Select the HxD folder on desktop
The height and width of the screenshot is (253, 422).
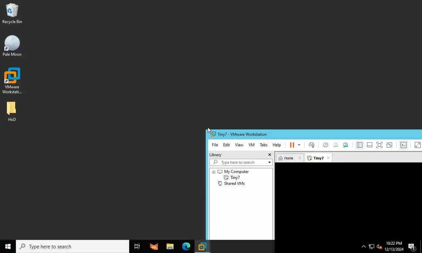tap(12, 111)
